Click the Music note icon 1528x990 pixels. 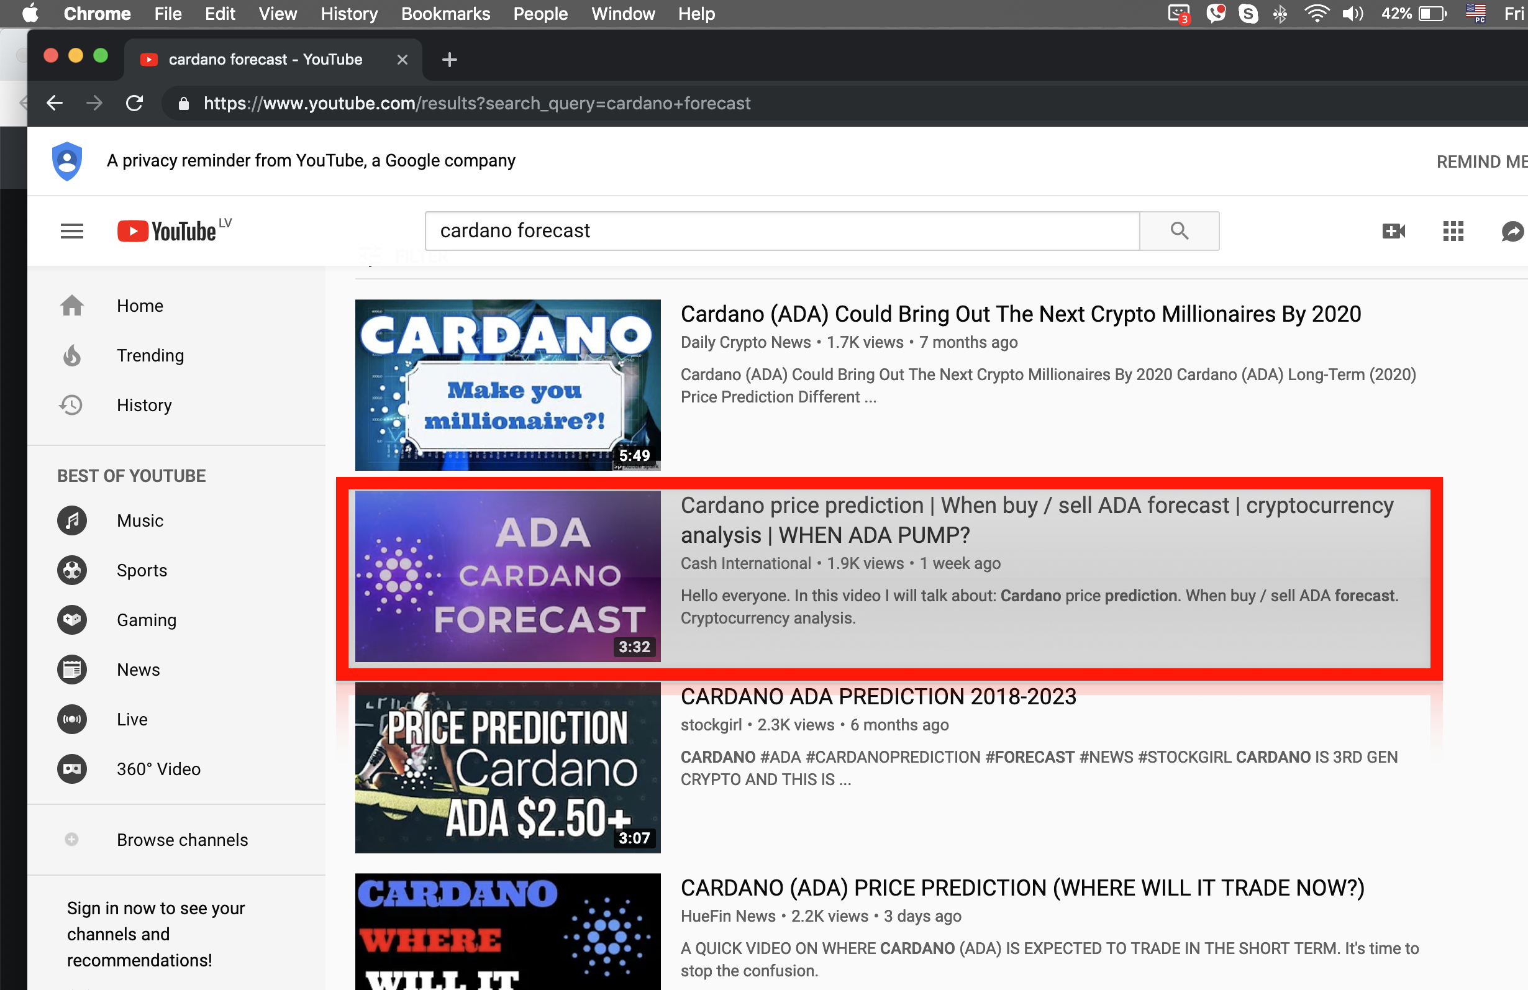(72, 520)
